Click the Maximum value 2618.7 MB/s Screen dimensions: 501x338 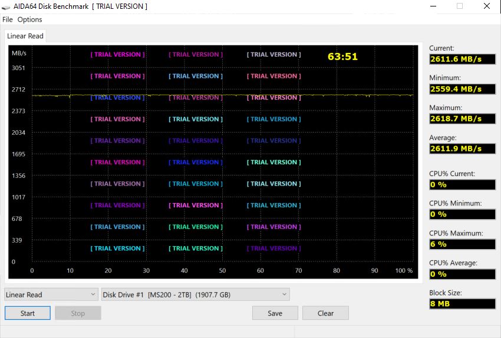click(462, 119)
